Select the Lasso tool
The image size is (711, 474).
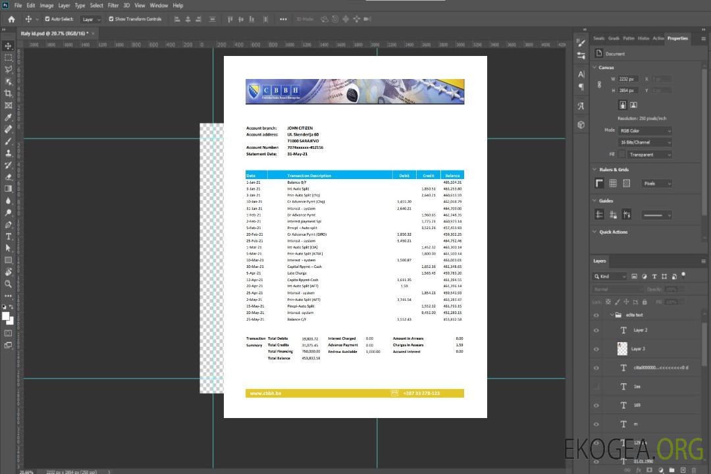coord(8,69)
